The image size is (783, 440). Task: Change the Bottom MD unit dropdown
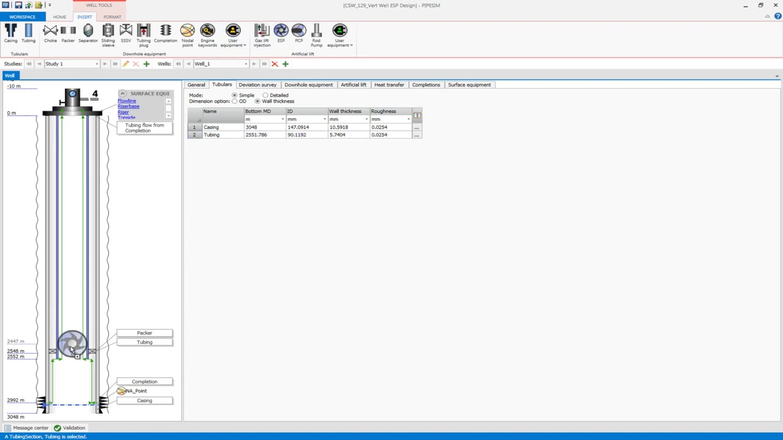coord(283,119)
